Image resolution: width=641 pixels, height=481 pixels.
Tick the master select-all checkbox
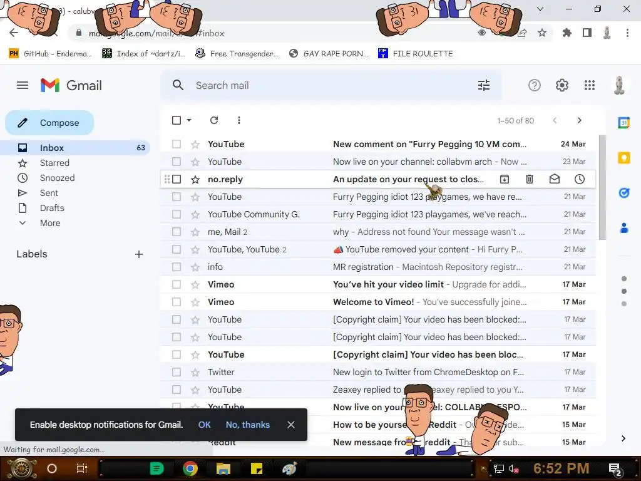(x=177, y=120)
